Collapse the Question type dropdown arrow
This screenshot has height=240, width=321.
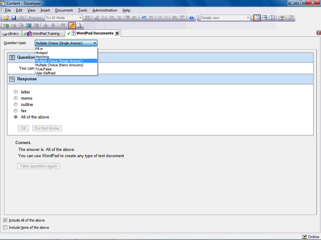(x=95, y=43)
